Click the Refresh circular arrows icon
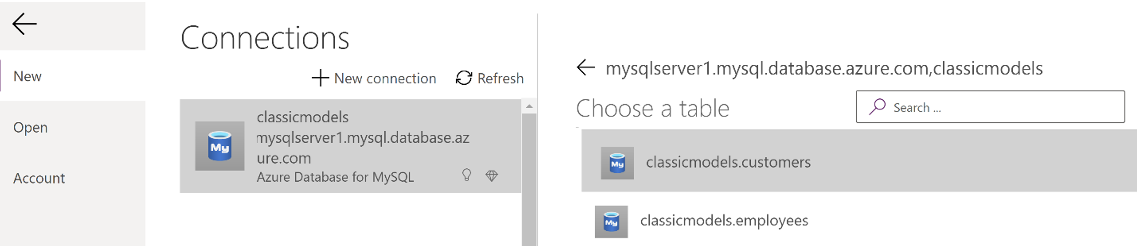 [x=464, y=78]
